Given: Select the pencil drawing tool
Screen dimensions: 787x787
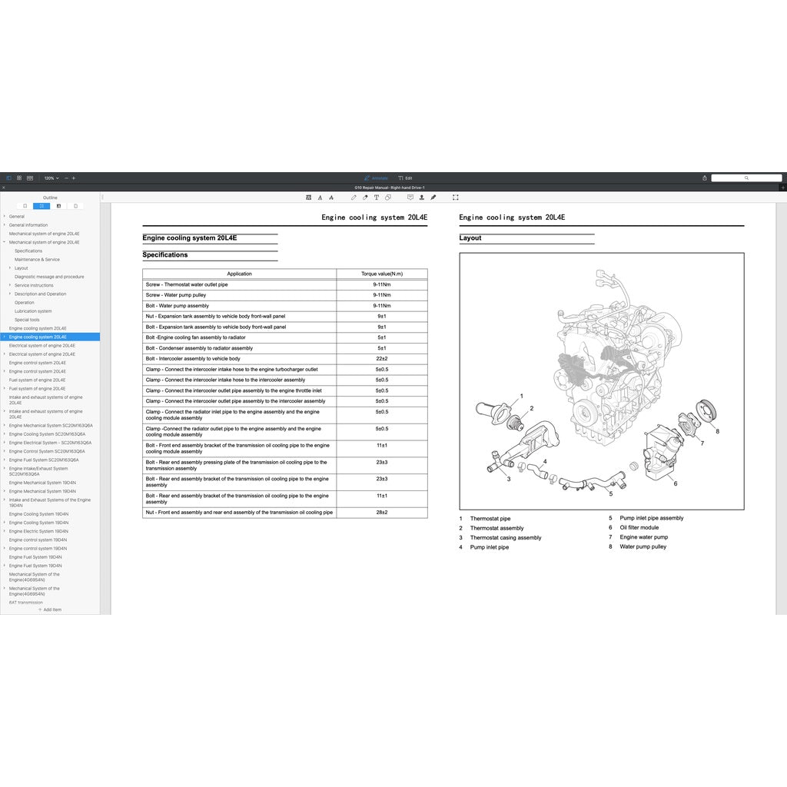Looking at the screenshot, I should pos(354,198).
